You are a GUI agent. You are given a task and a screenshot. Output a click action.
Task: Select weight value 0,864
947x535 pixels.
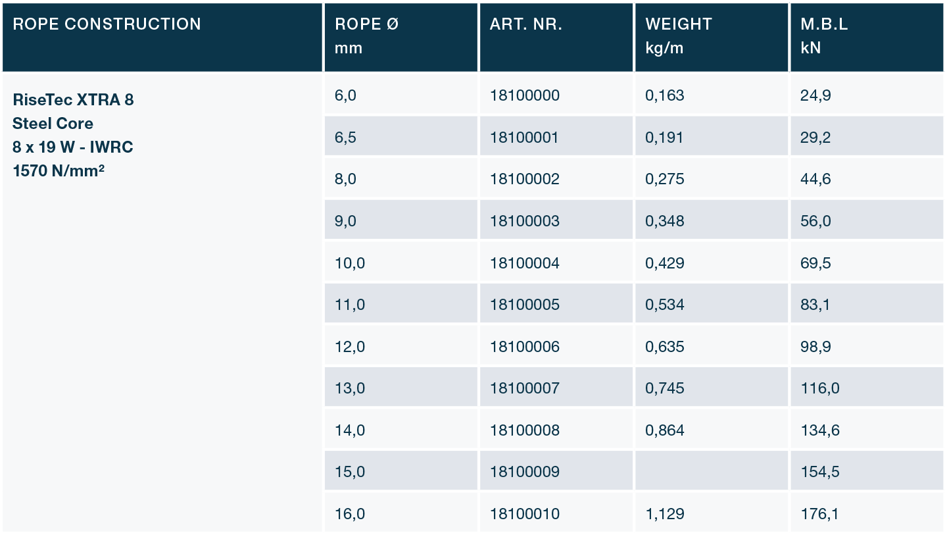coord(665,430)
